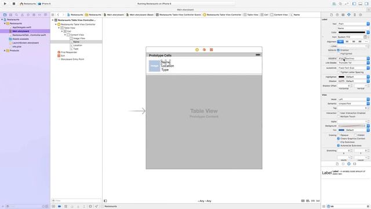371x209 pixels.
Task: Toggle the bottom debug area panel
Action: pos(360,4)
